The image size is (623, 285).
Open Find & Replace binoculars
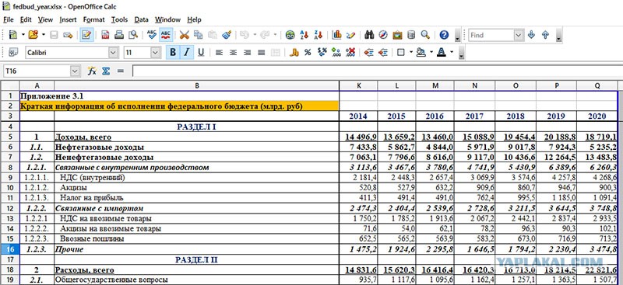[x=369, y=35]
